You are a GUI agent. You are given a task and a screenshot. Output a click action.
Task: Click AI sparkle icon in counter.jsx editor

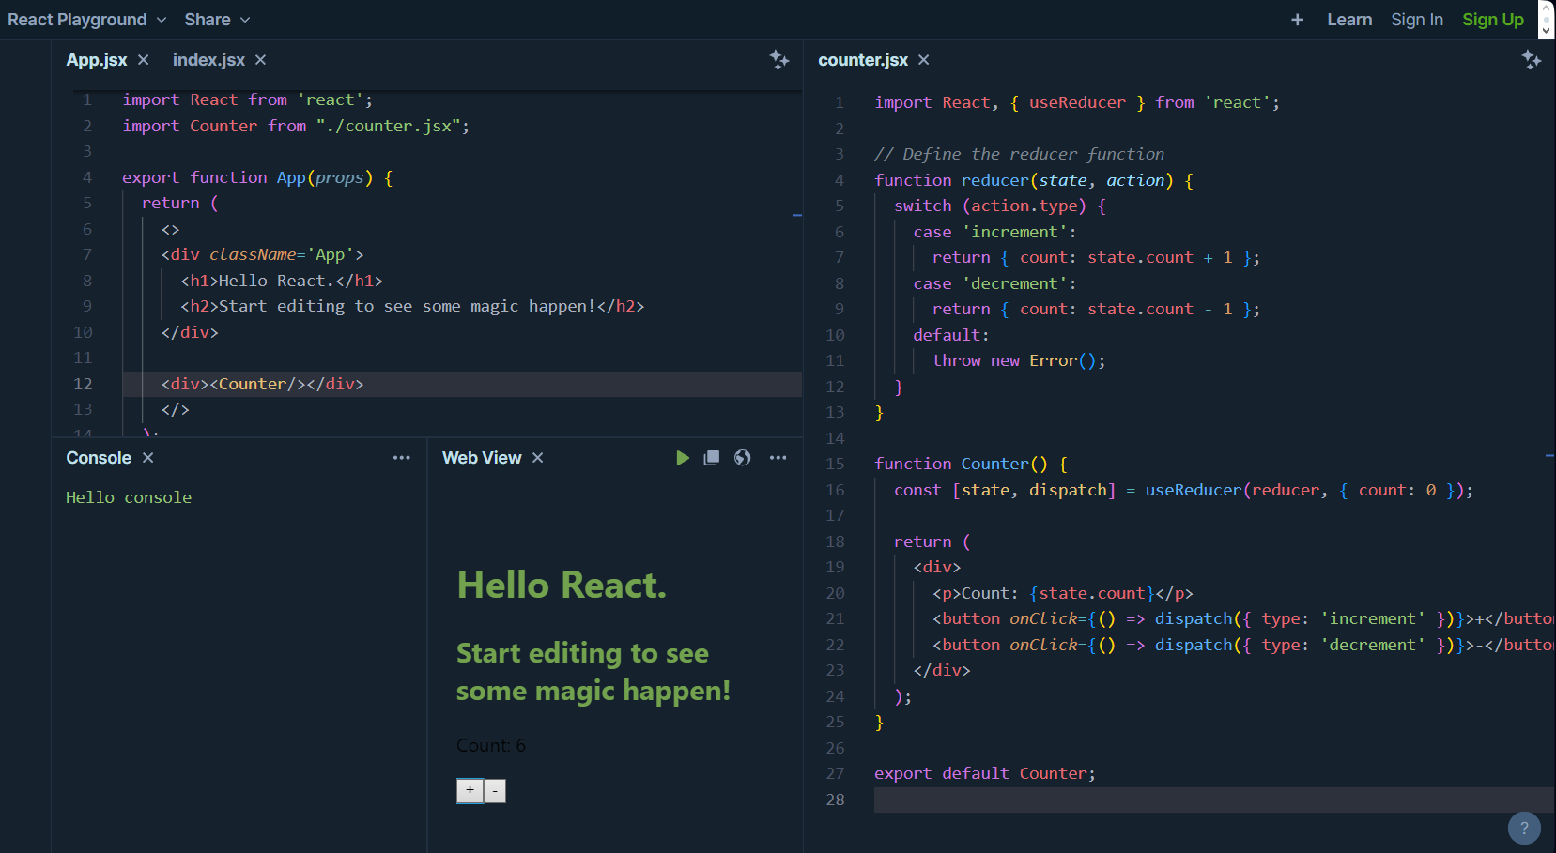(1532, 60)
